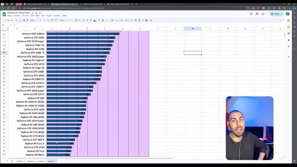The height and width of the screenshot is (167, 297).
Task: Click the Menüler search box
Action: tap(9, 20)
